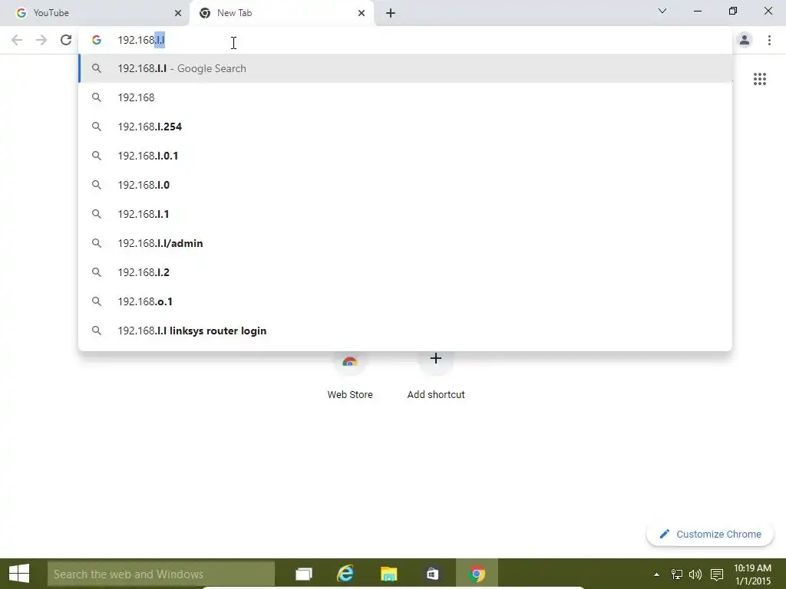Reload the page with refresh icon
786x589 pixels.
pos(66,40)
